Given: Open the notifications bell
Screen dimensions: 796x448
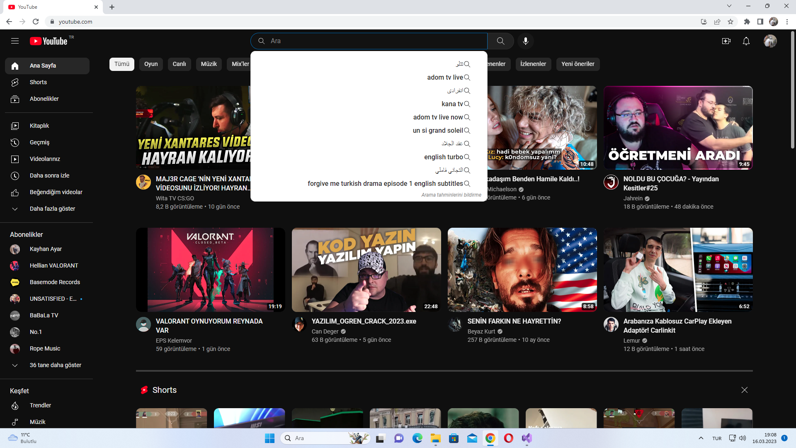Looking at the screenshot, I should pyautogui.click(x=746, y=41).
